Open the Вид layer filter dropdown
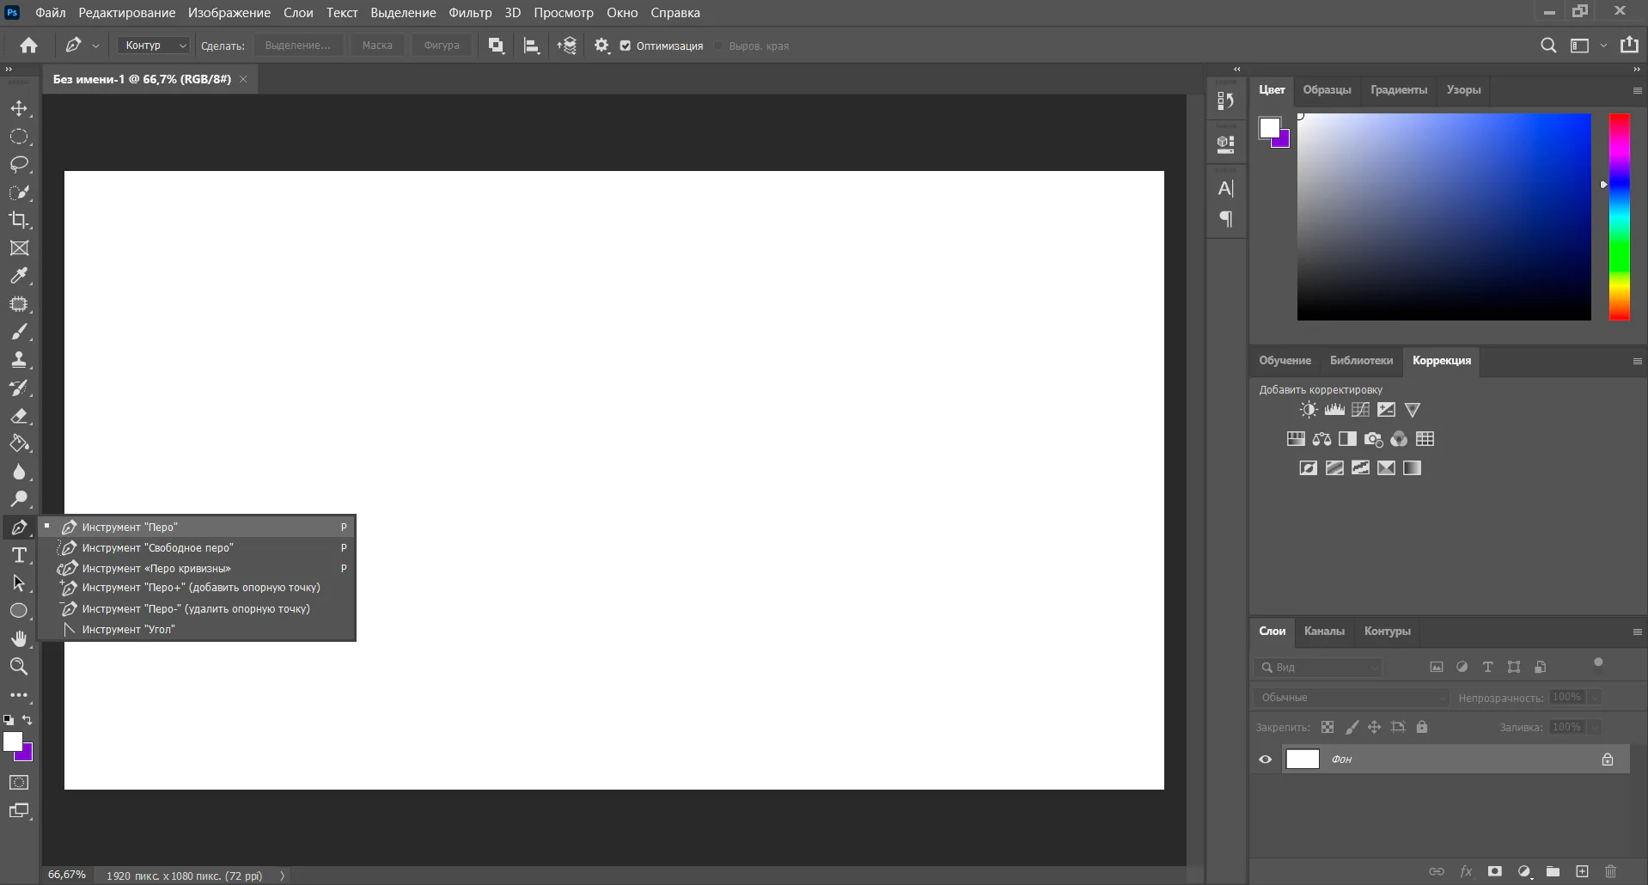Image resolution: width=1648 pixels, height=885 pixels. 1317,668
